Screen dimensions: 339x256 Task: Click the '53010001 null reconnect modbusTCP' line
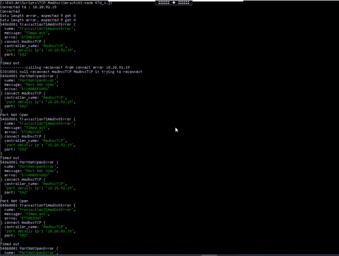[71, 72]
